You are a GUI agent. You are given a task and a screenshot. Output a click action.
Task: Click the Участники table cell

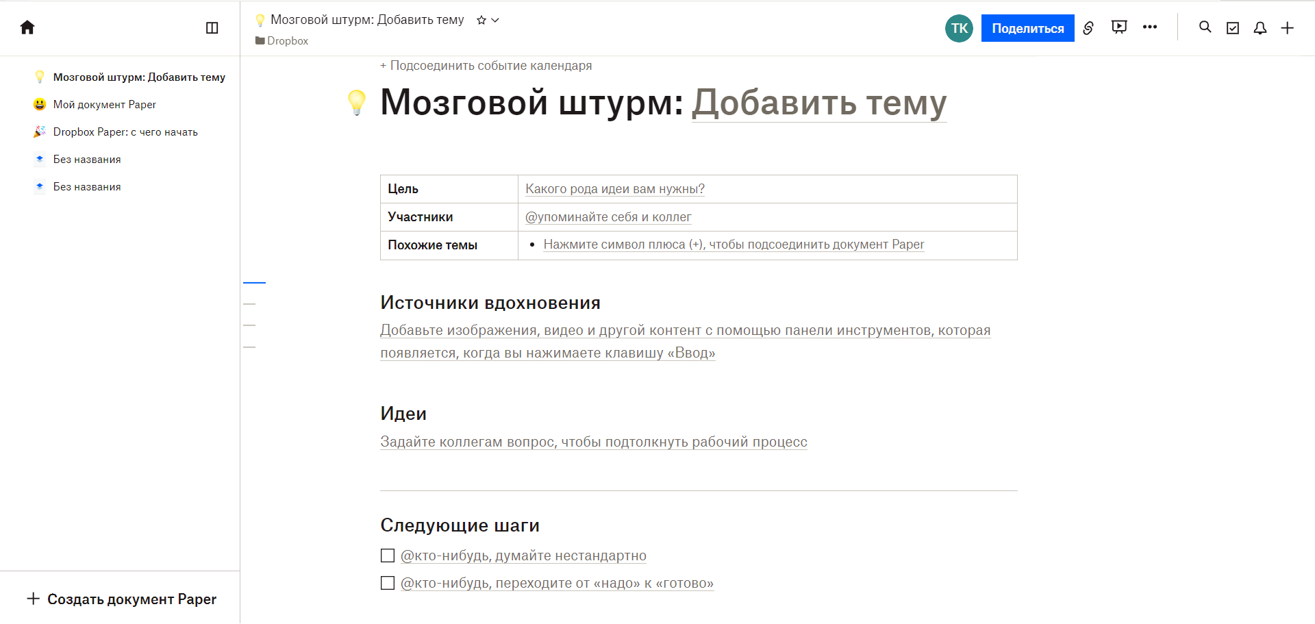coord(449,217)
